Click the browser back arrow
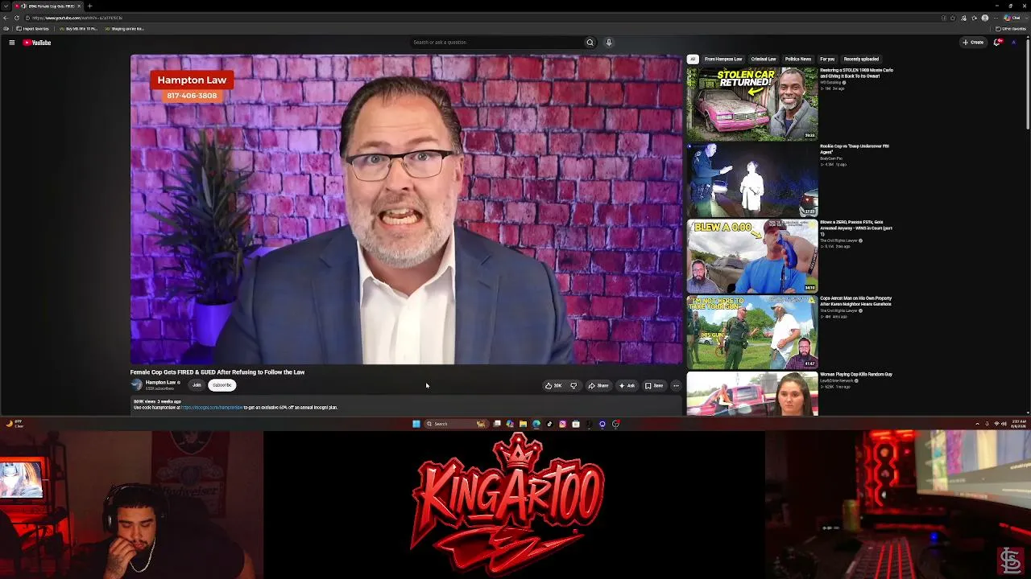 6,18
